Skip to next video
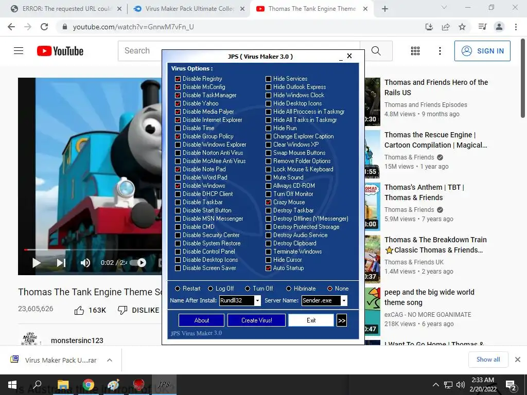 click(61, 263)
